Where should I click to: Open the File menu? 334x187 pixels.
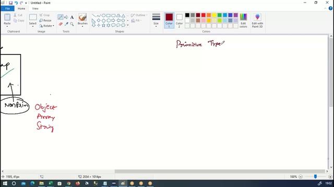(7, 8)
